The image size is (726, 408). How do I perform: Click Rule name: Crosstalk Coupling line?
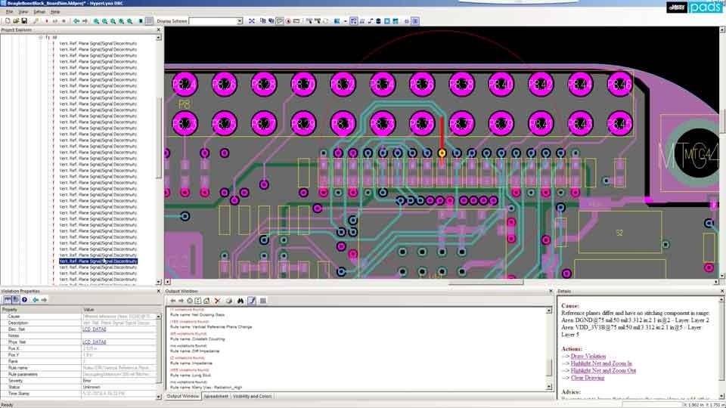(x=197, y=339)
